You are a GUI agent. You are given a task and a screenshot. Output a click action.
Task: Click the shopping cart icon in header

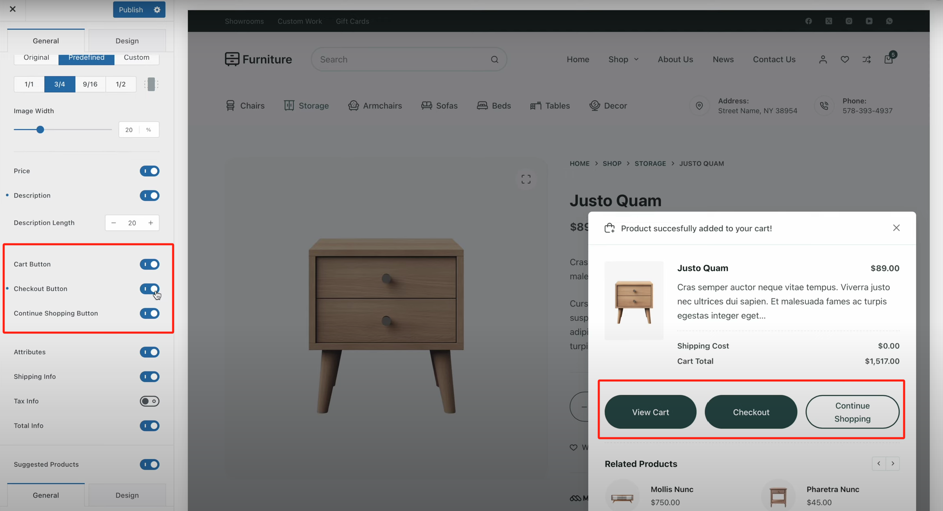tap(888, 59)
